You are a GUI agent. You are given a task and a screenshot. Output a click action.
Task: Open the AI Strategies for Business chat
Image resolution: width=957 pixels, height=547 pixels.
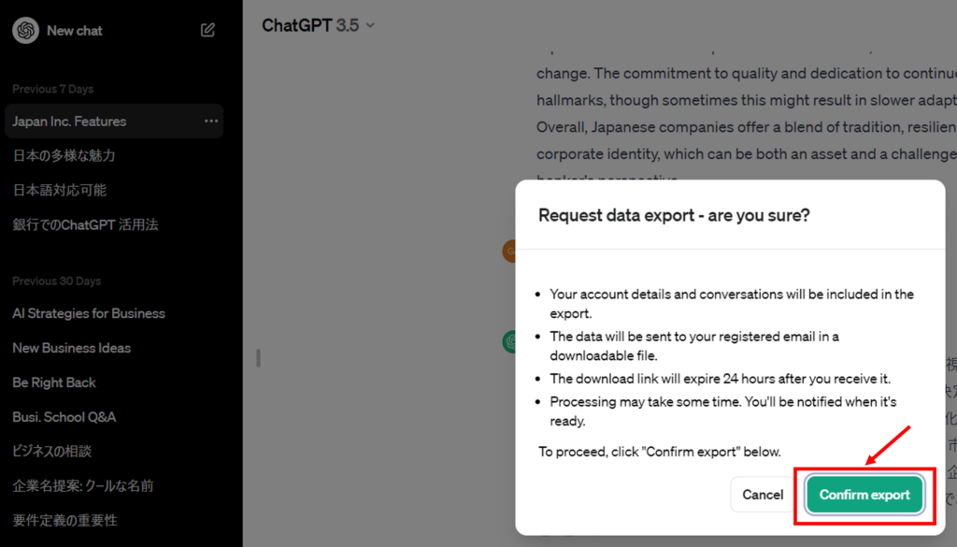[89, 313]
